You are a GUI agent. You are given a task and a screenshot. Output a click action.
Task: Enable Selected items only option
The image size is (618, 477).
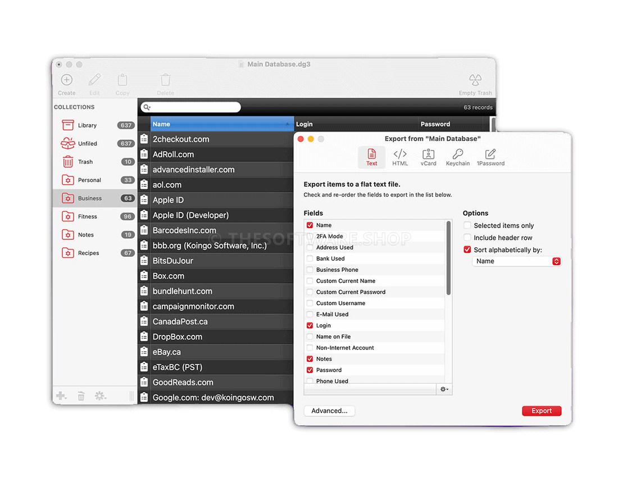(x=467, y=225)
